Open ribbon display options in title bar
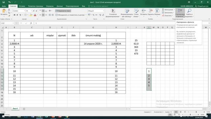This screenshot has width=211, height=119. coord(189,2)
